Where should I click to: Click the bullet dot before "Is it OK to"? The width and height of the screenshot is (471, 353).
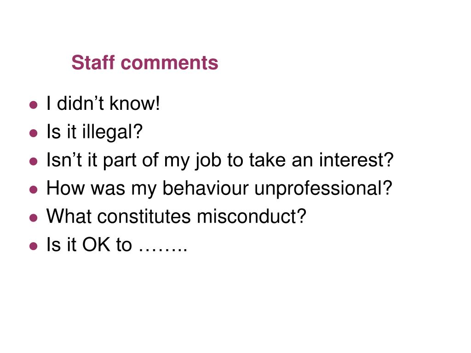(33, 246)
